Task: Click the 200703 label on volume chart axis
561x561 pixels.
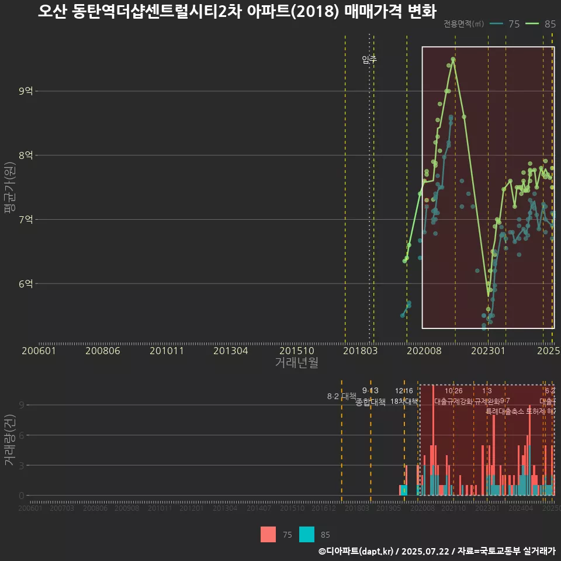Action: (x=61, y=508)
